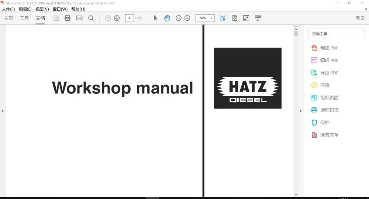Go to next page with the down arrow
The width and height of the screenshot is (369, 199).
117,18
